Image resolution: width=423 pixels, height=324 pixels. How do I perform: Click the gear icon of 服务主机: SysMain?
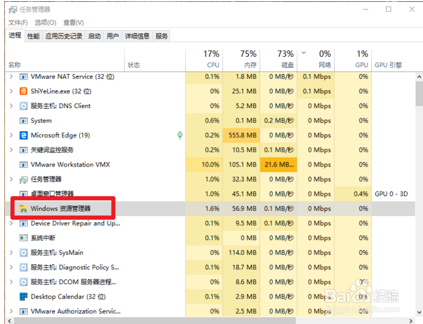(x=23, y=253)
